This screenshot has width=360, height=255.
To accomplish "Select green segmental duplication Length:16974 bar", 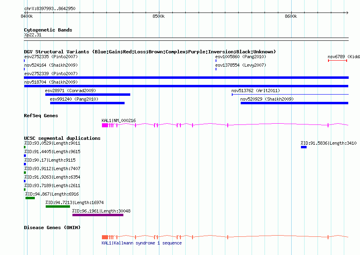I will pos(58,207).
